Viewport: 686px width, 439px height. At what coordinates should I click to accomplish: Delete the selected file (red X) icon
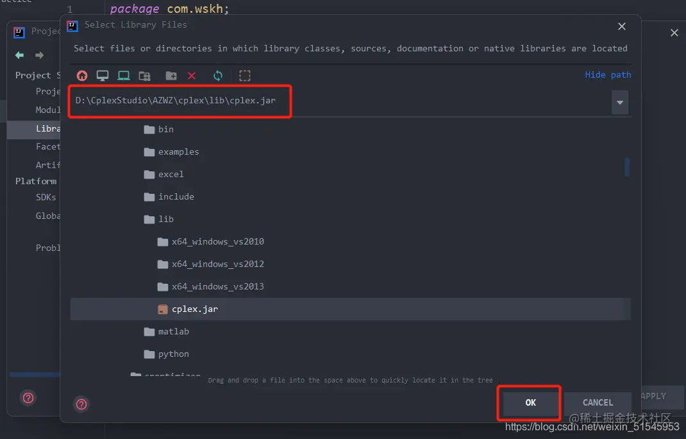(x=192, y=76)
